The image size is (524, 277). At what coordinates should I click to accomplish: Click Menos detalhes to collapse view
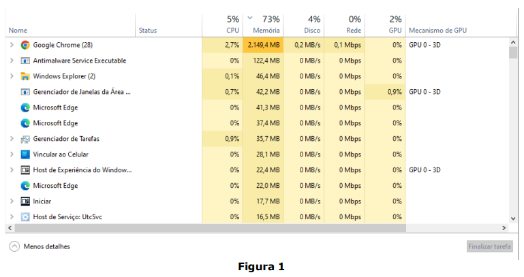point(47,246)
